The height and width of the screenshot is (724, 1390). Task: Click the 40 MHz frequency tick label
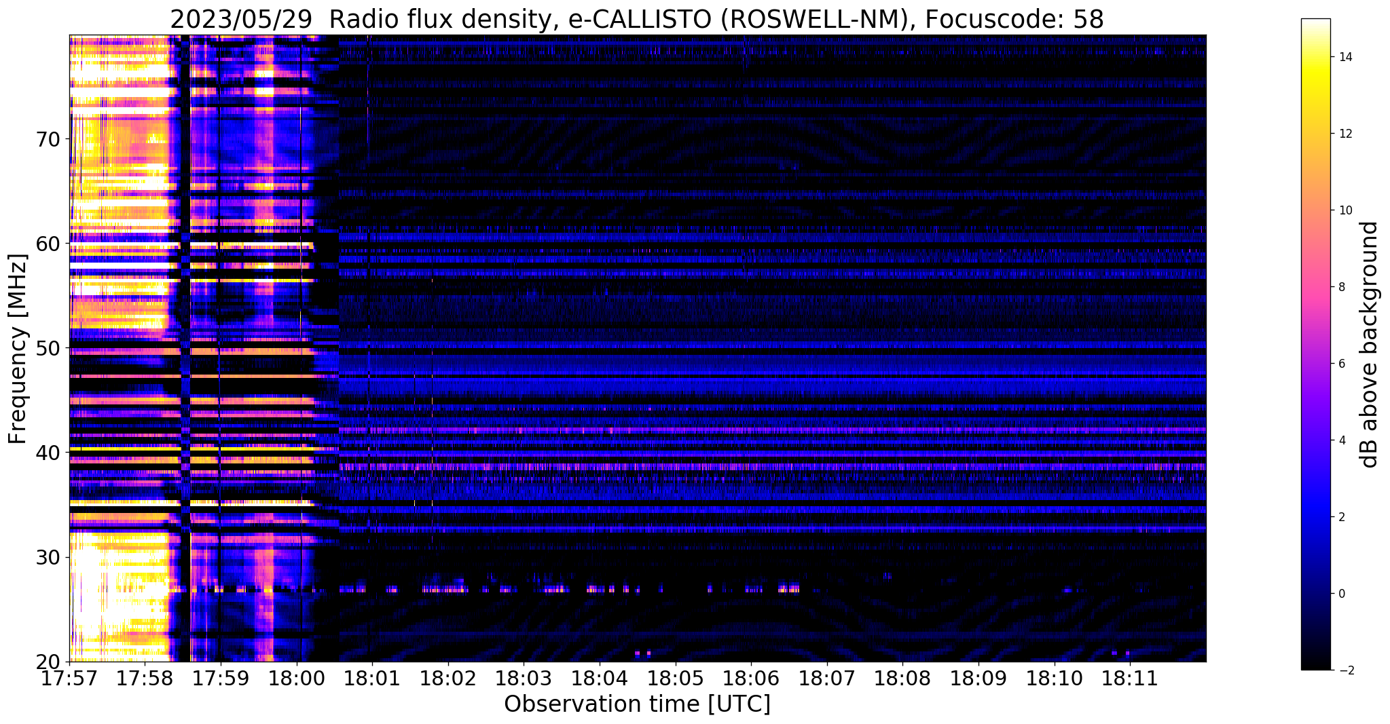47,453
